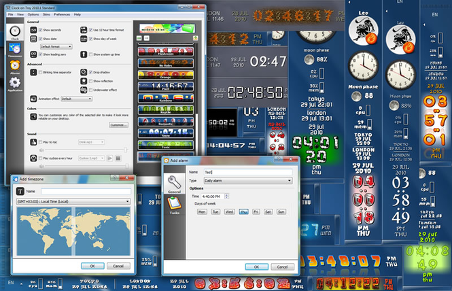Image resolution: width=452 pixels, height=291 pixels.
Task: Select the General wrench tab in Add alarm
Action: (175, 184)
